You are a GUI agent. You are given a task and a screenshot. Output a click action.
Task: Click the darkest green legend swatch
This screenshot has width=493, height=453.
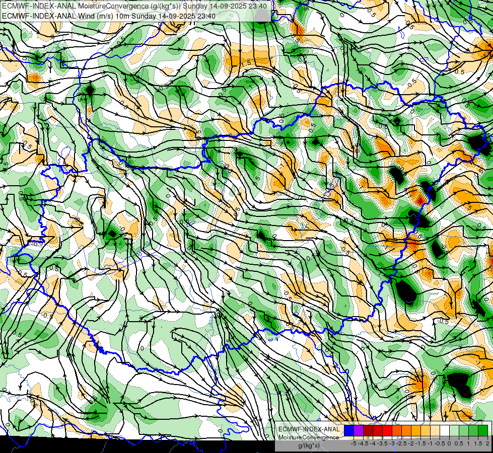[x=483, y=430]
